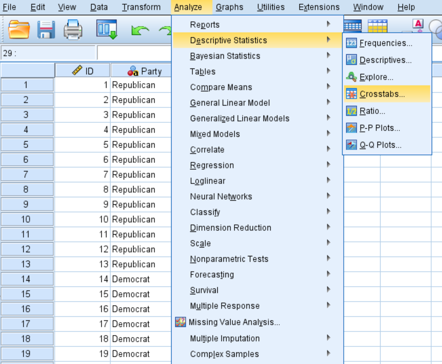Screen dimensions: 442x364
Task: Open a data file using the folder icon
Action: 19,29
